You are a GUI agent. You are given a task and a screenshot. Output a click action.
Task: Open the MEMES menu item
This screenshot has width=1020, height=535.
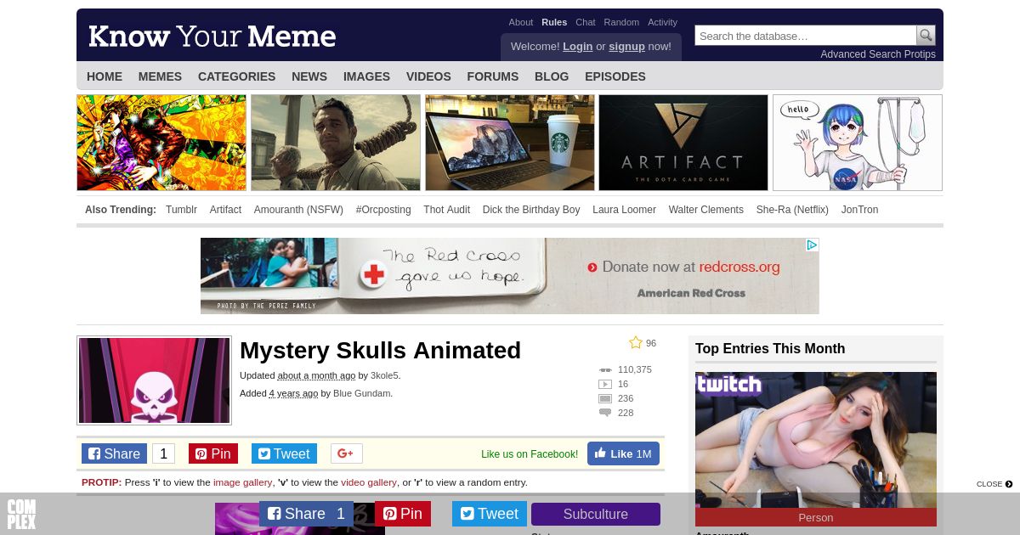(x=160, y=76)
